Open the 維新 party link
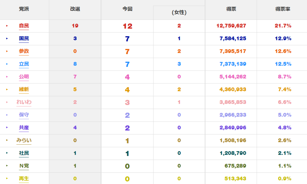This screenshot has width=307, height=184. pos(24,90)
